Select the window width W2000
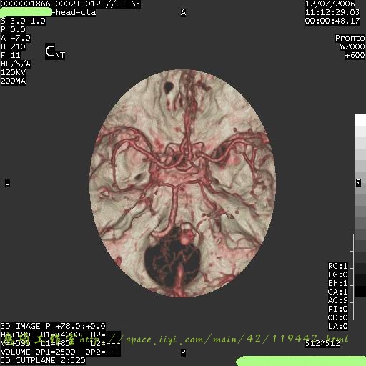 tap(352, 46)
